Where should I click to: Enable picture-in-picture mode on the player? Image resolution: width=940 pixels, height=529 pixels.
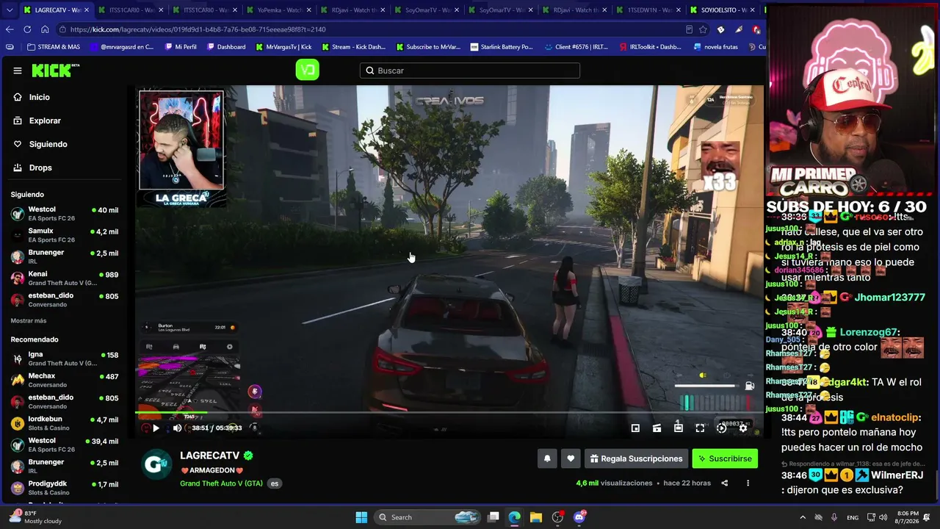[635, 428]
